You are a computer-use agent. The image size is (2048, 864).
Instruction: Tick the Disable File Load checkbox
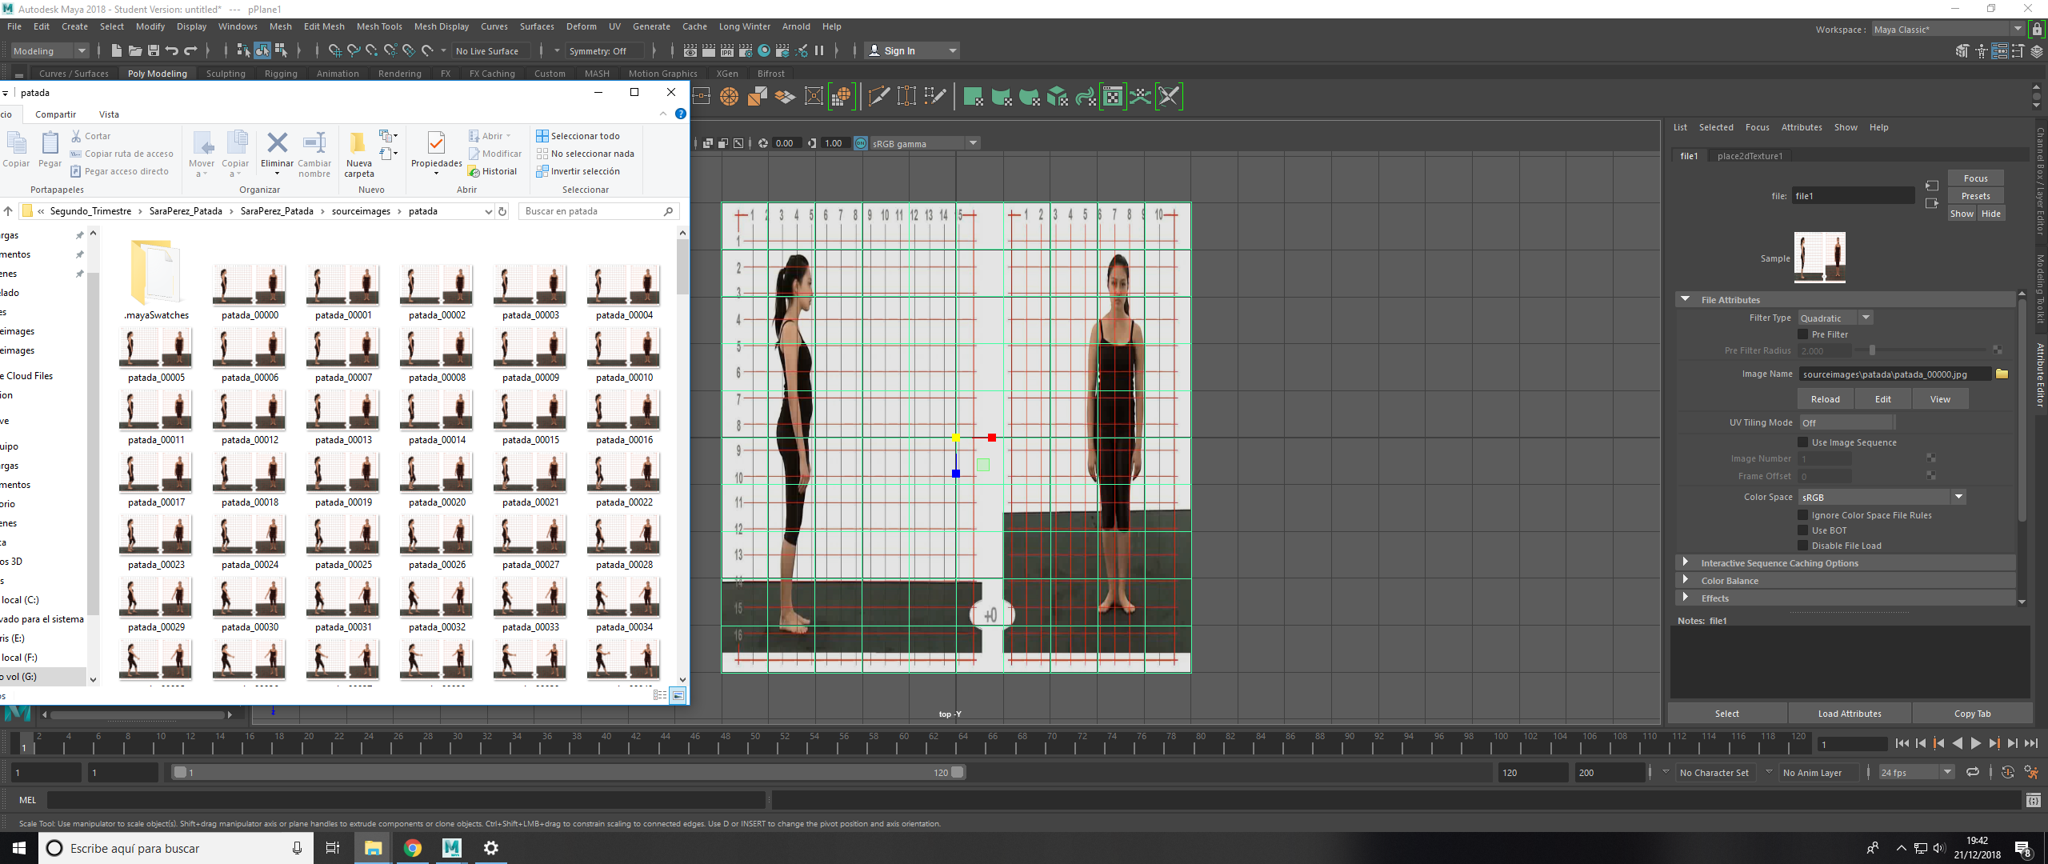[1803, 546]
